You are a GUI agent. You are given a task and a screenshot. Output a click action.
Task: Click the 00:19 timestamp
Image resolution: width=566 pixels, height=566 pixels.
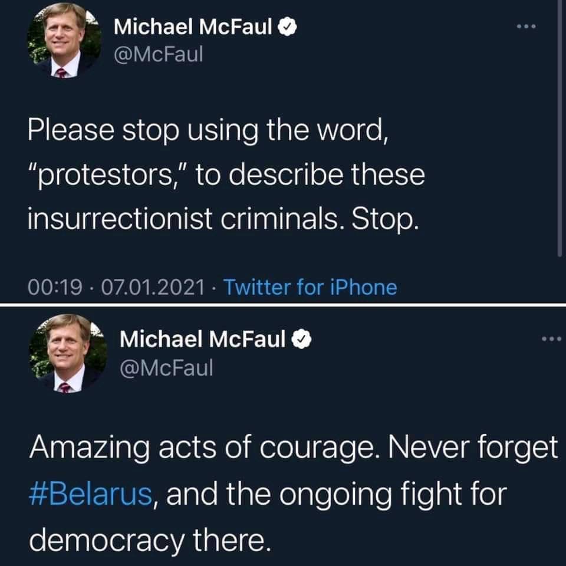coord(53,288)
